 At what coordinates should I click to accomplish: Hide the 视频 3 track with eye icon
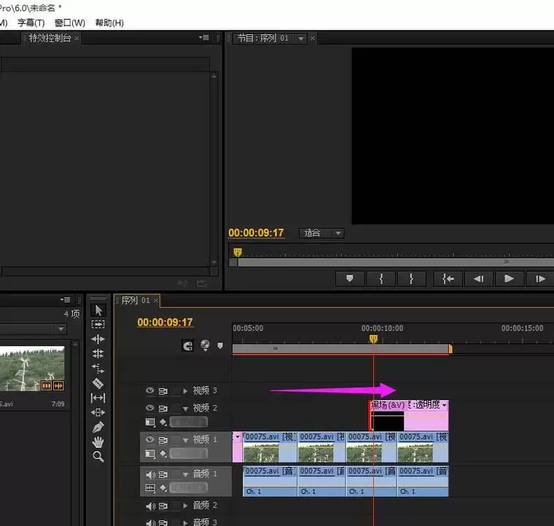click(x=150, y=390)
